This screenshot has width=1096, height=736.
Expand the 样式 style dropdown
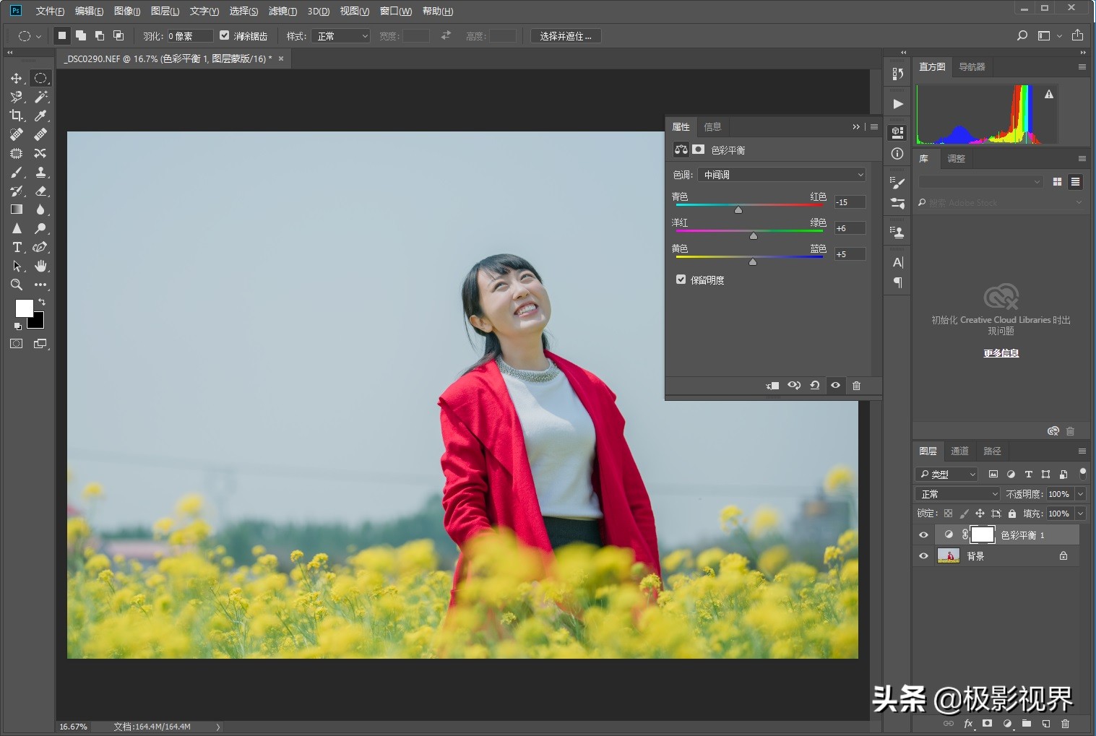[341, 36]
